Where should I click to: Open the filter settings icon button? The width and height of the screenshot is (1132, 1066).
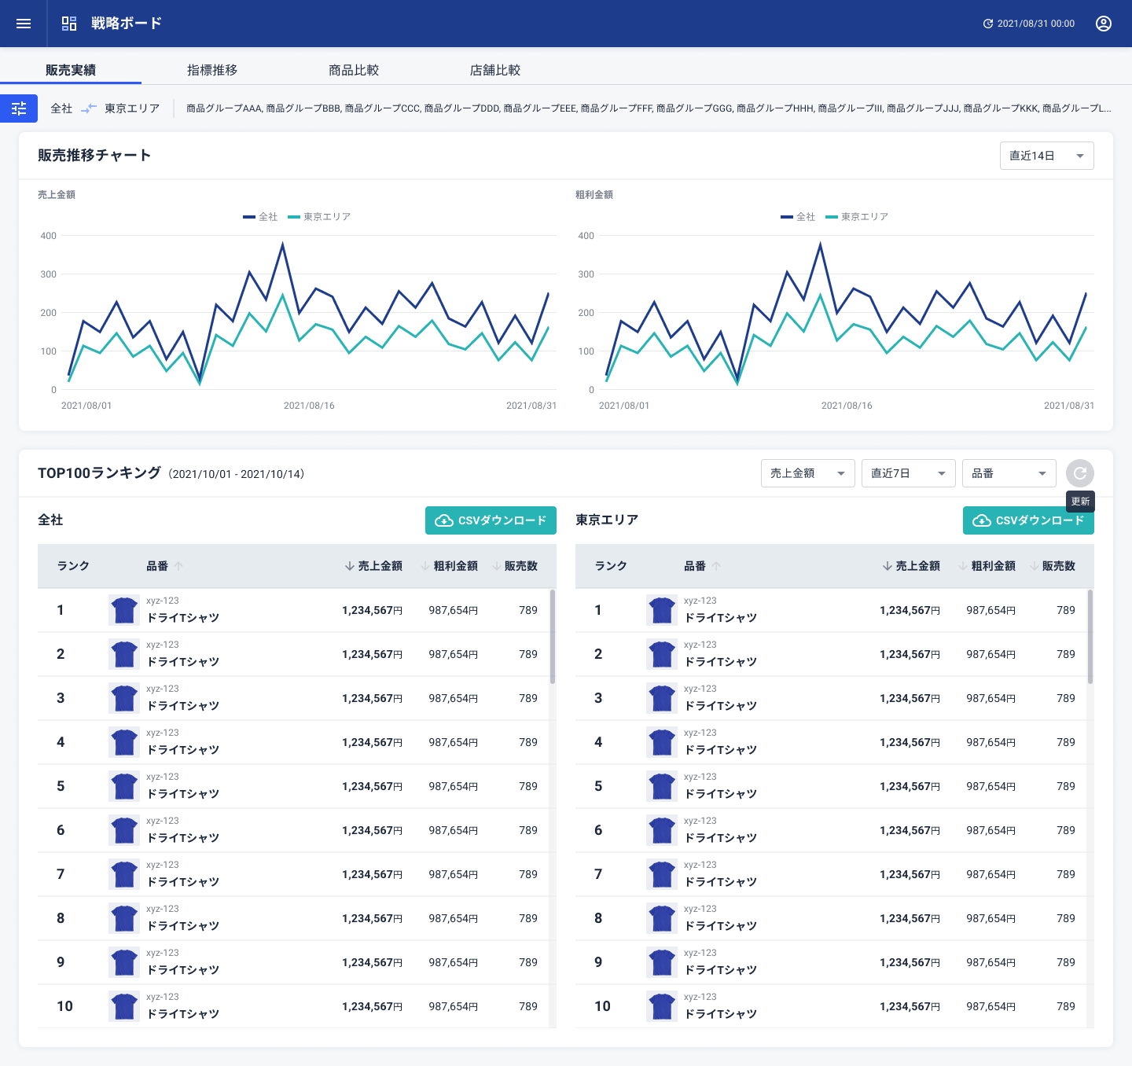tap(19, 108)
